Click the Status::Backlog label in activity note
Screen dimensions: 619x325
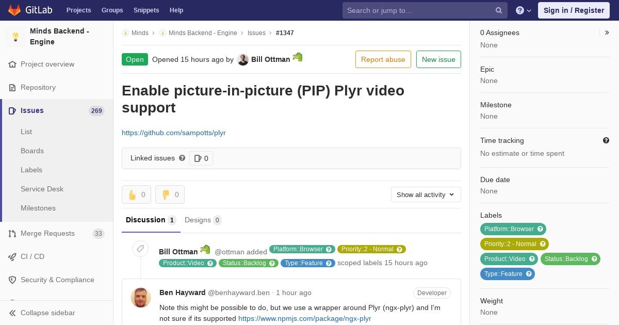[249, 263]
